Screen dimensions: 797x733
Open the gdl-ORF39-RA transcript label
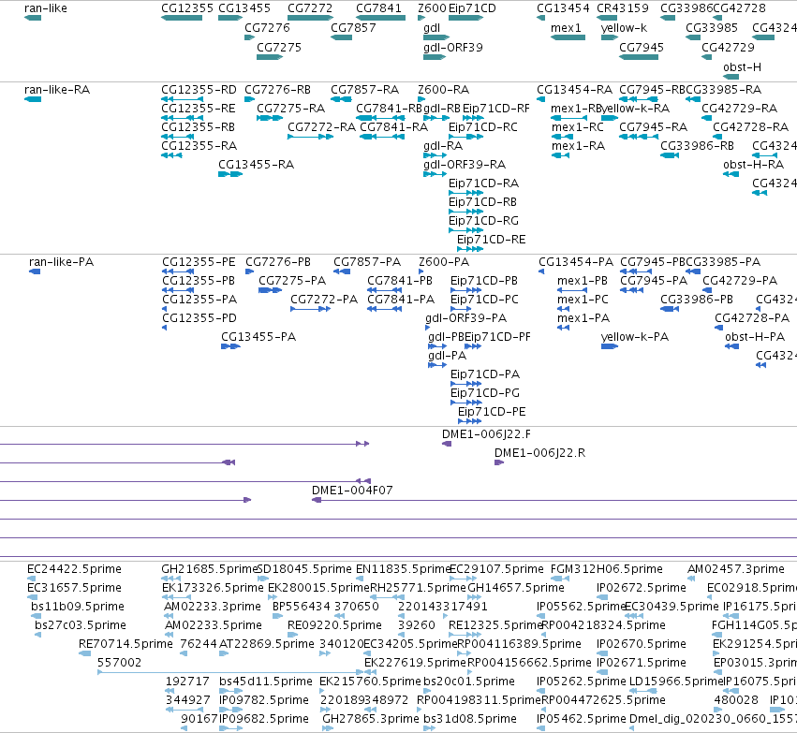[x=465, y=165]
